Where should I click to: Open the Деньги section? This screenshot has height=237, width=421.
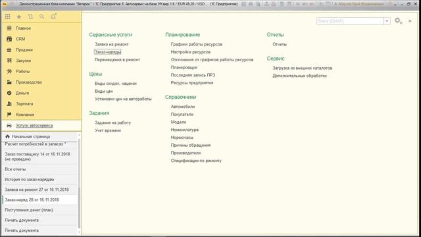tap(41, 93)
